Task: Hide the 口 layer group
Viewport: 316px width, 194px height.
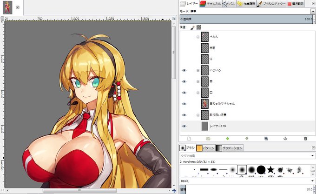Action: 184,93
